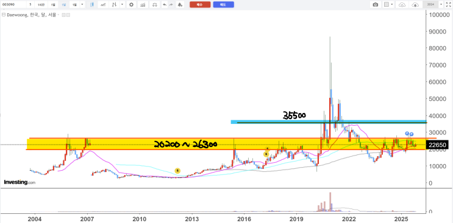Enter fullscreen mode with arrows icon
453x223 pixels.
[x=449, y=5]
